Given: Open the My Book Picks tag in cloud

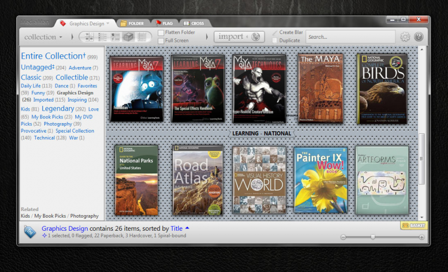Looking at the screenshot, I should (47, 117).
